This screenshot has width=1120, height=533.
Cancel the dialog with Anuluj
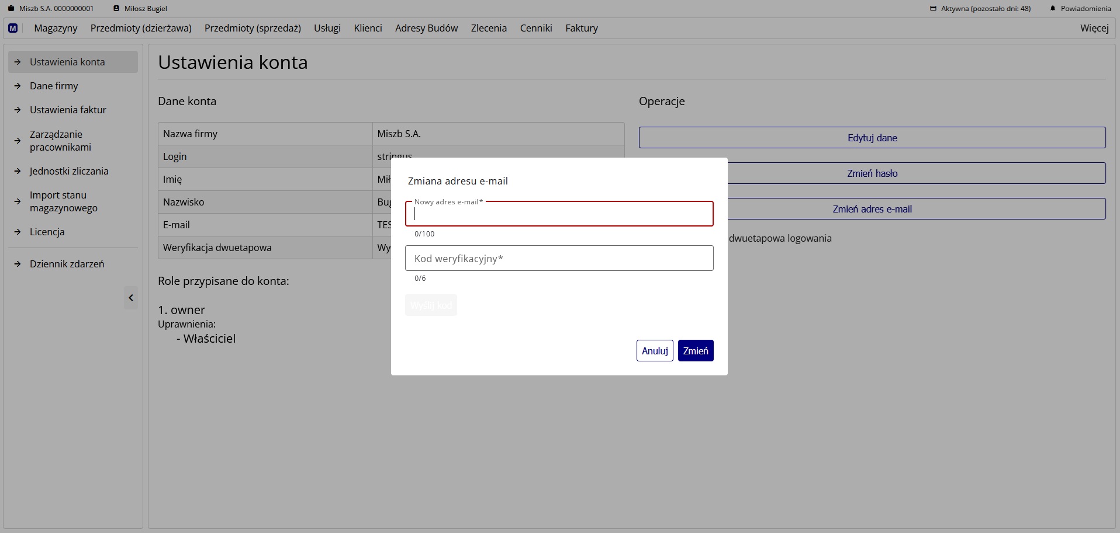tap(655, 350)
